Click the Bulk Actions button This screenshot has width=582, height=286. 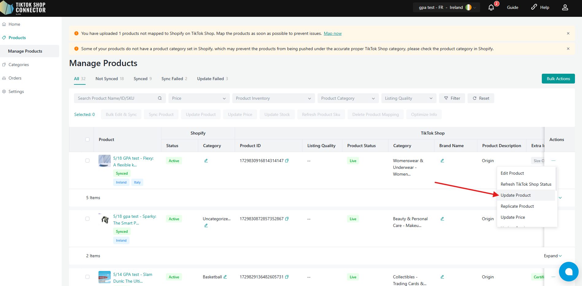(x=558, y=79)
